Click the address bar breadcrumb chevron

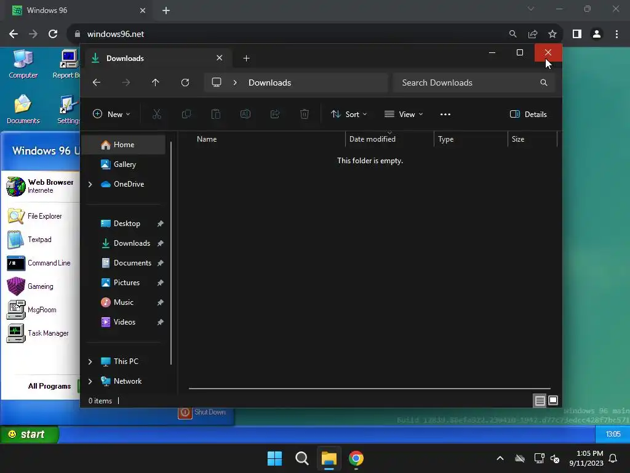coord(235,83)
